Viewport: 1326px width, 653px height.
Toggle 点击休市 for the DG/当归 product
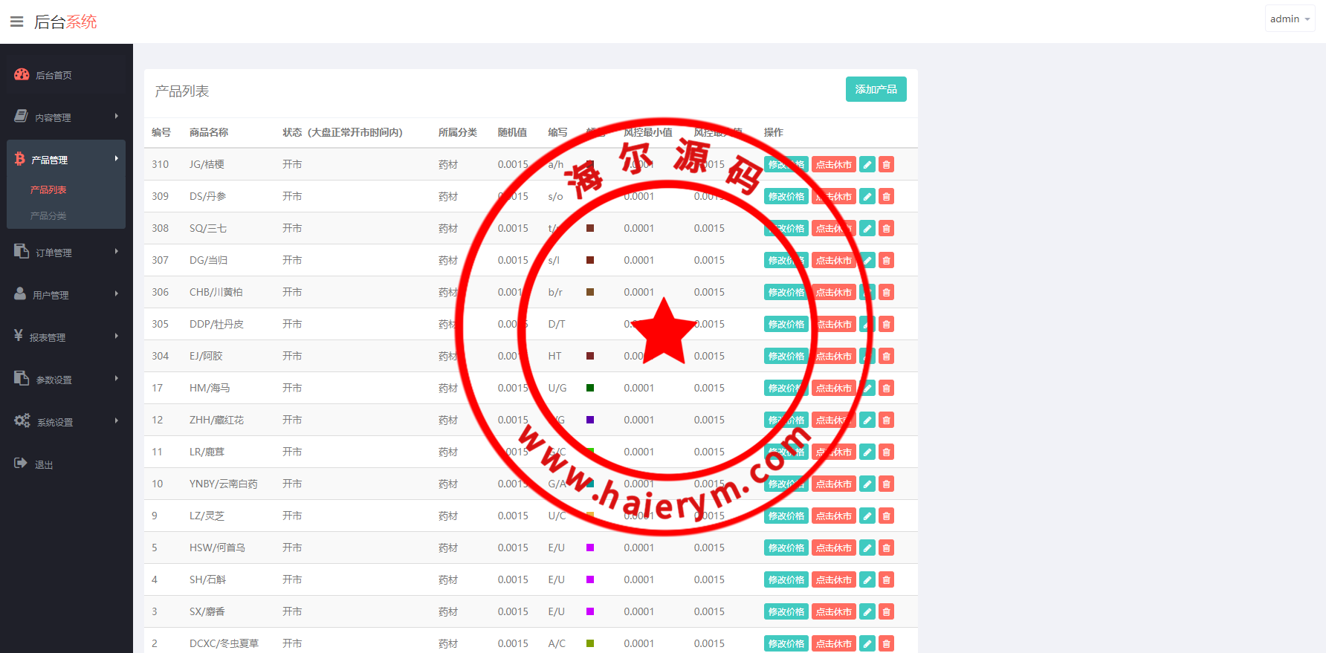tap(833, 260)
